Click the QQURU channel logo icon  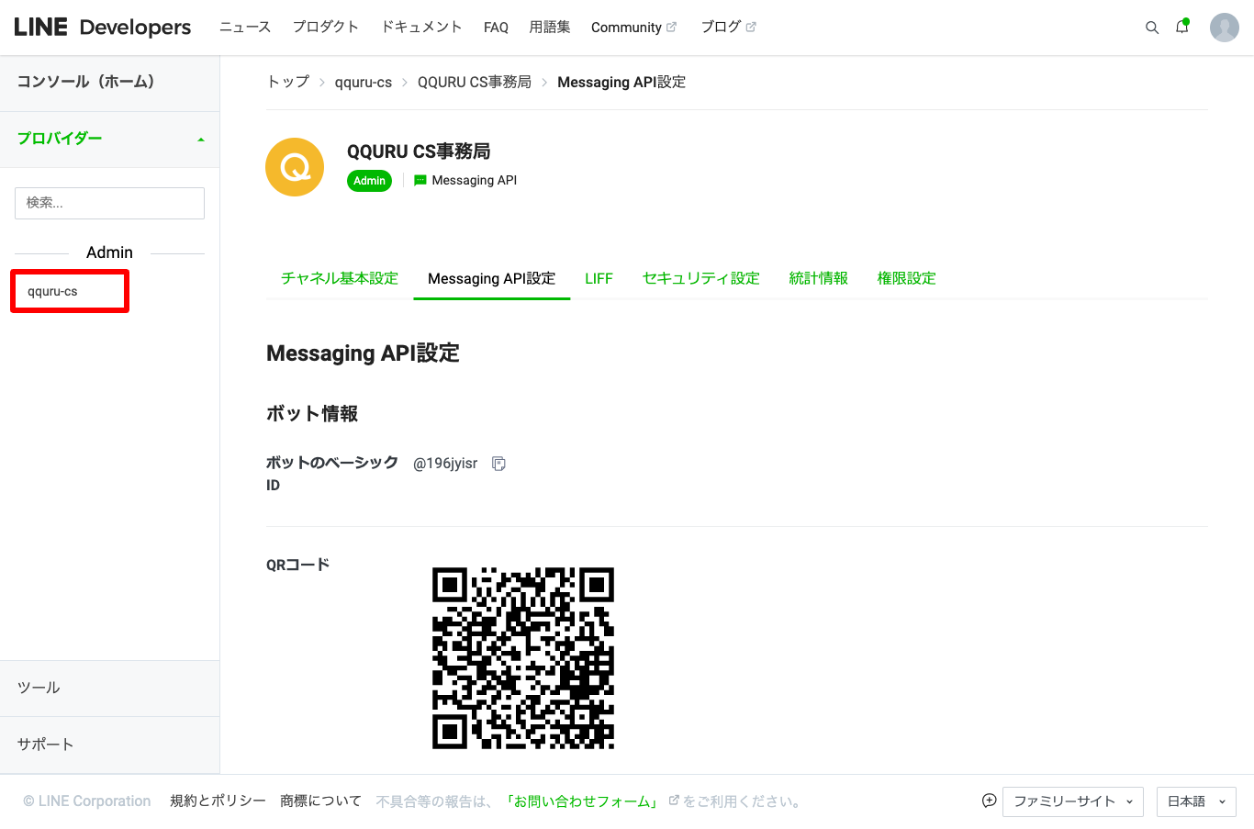click(295, 167)
